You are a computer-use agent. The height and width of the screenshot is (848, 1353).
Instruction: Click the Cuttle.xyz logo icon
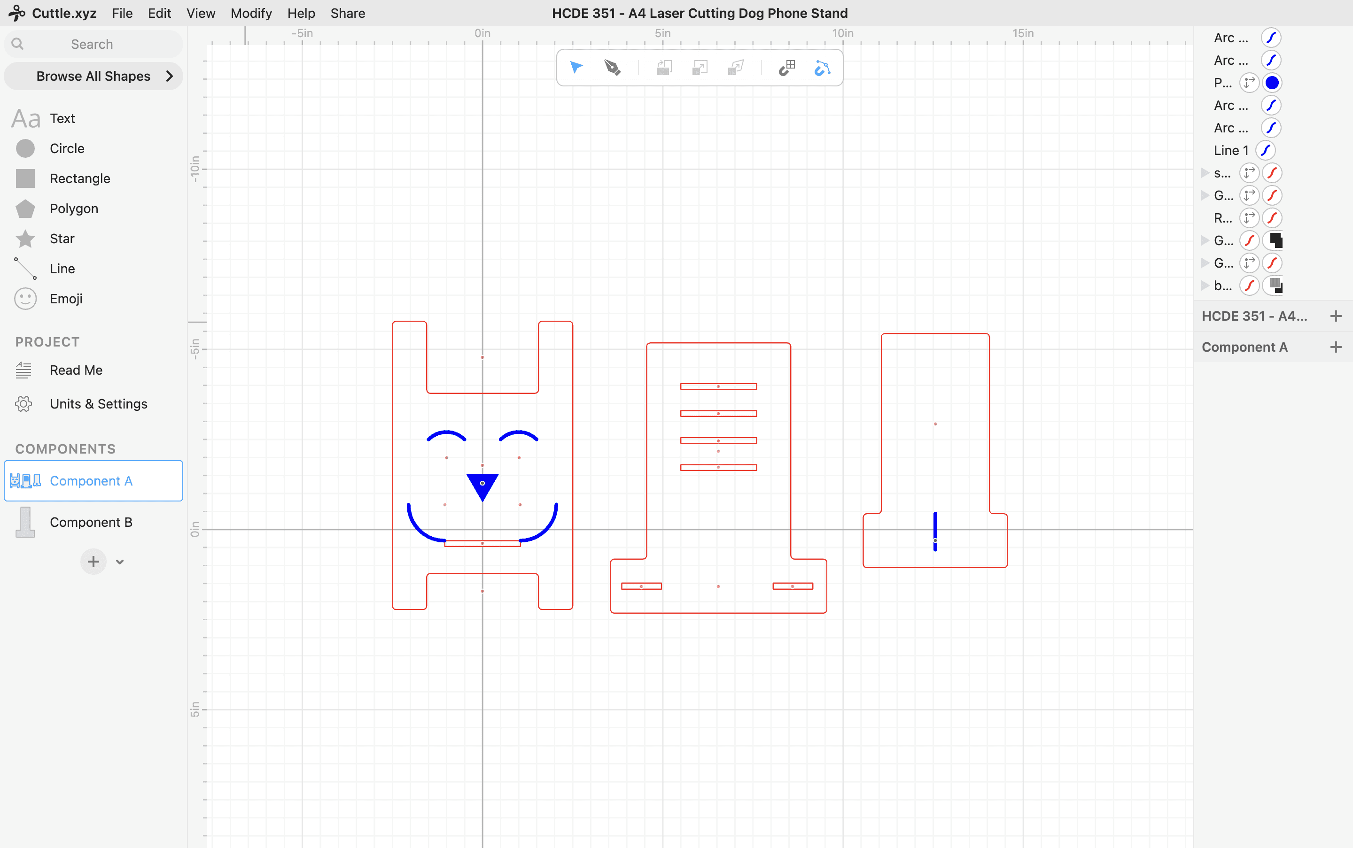tap(16, 13)
